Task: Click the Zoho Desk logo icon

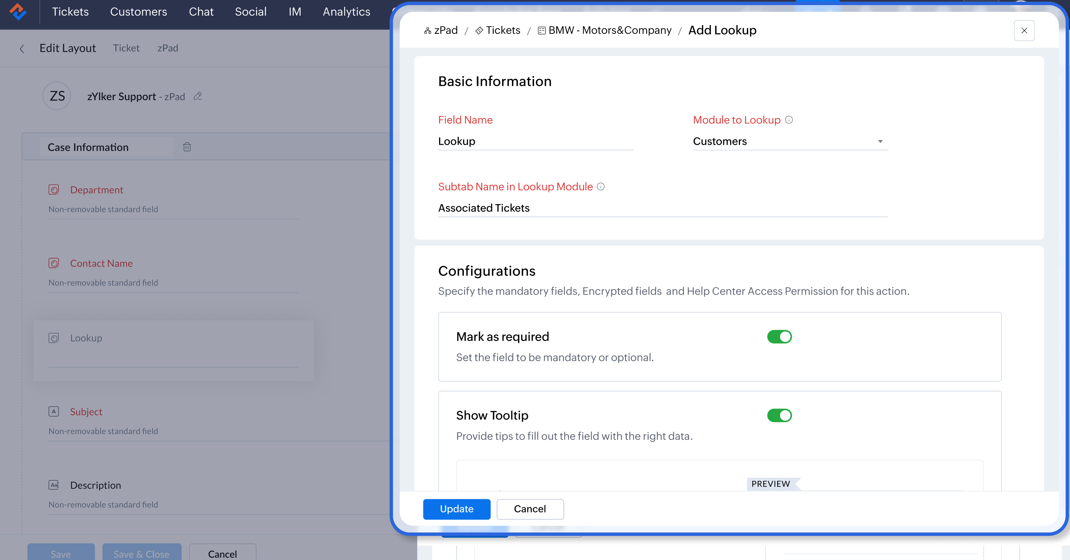Action: (x=18, y=12)
